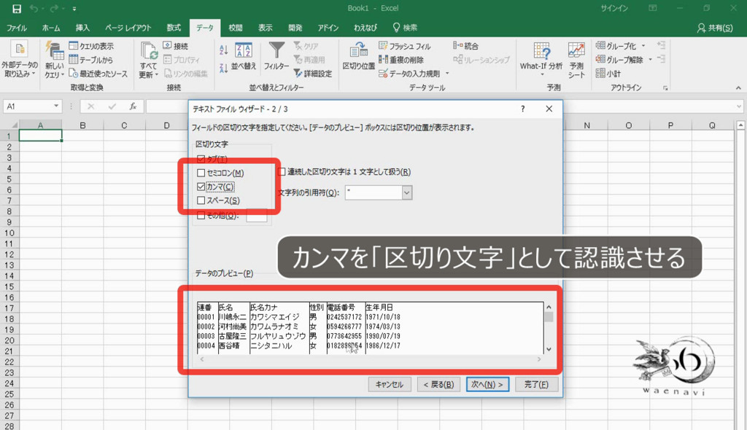
Task: Open the データの入力規則 dropdown arrow
Action: [447, 74]
